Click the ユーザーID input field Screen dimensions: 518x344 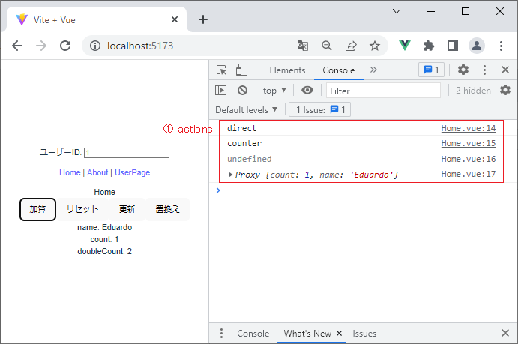coord(127,153)
